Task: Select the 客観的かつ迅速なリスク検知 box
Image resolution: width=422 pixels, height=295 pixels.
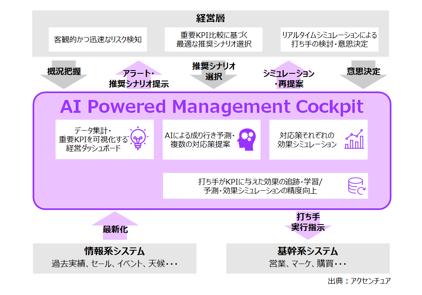Action: [x=98, y=39]
